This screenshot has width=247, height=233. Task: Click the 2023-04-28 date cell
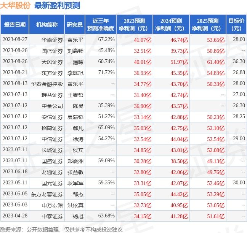pos(15,216)
